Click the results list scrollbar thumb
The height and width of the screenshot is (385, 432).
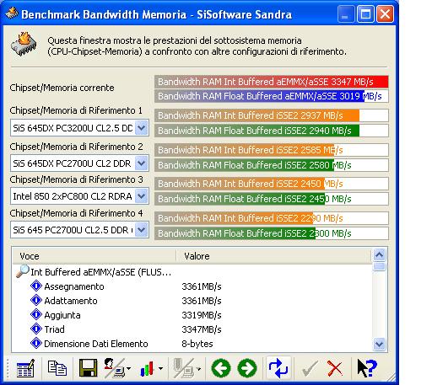380,266
